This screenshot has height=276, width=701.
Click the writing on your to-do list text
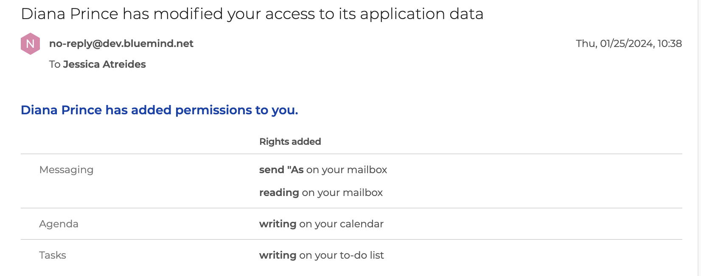[x=321, y=255]
